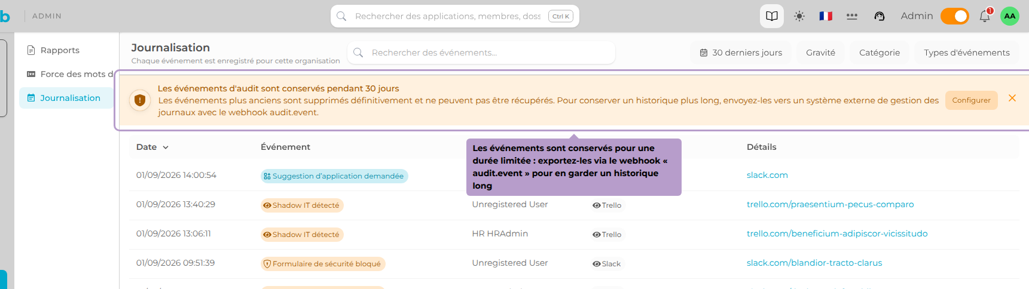Open support via the headset icon
This screenshot has width=1029, height=289.
point(879,16)
